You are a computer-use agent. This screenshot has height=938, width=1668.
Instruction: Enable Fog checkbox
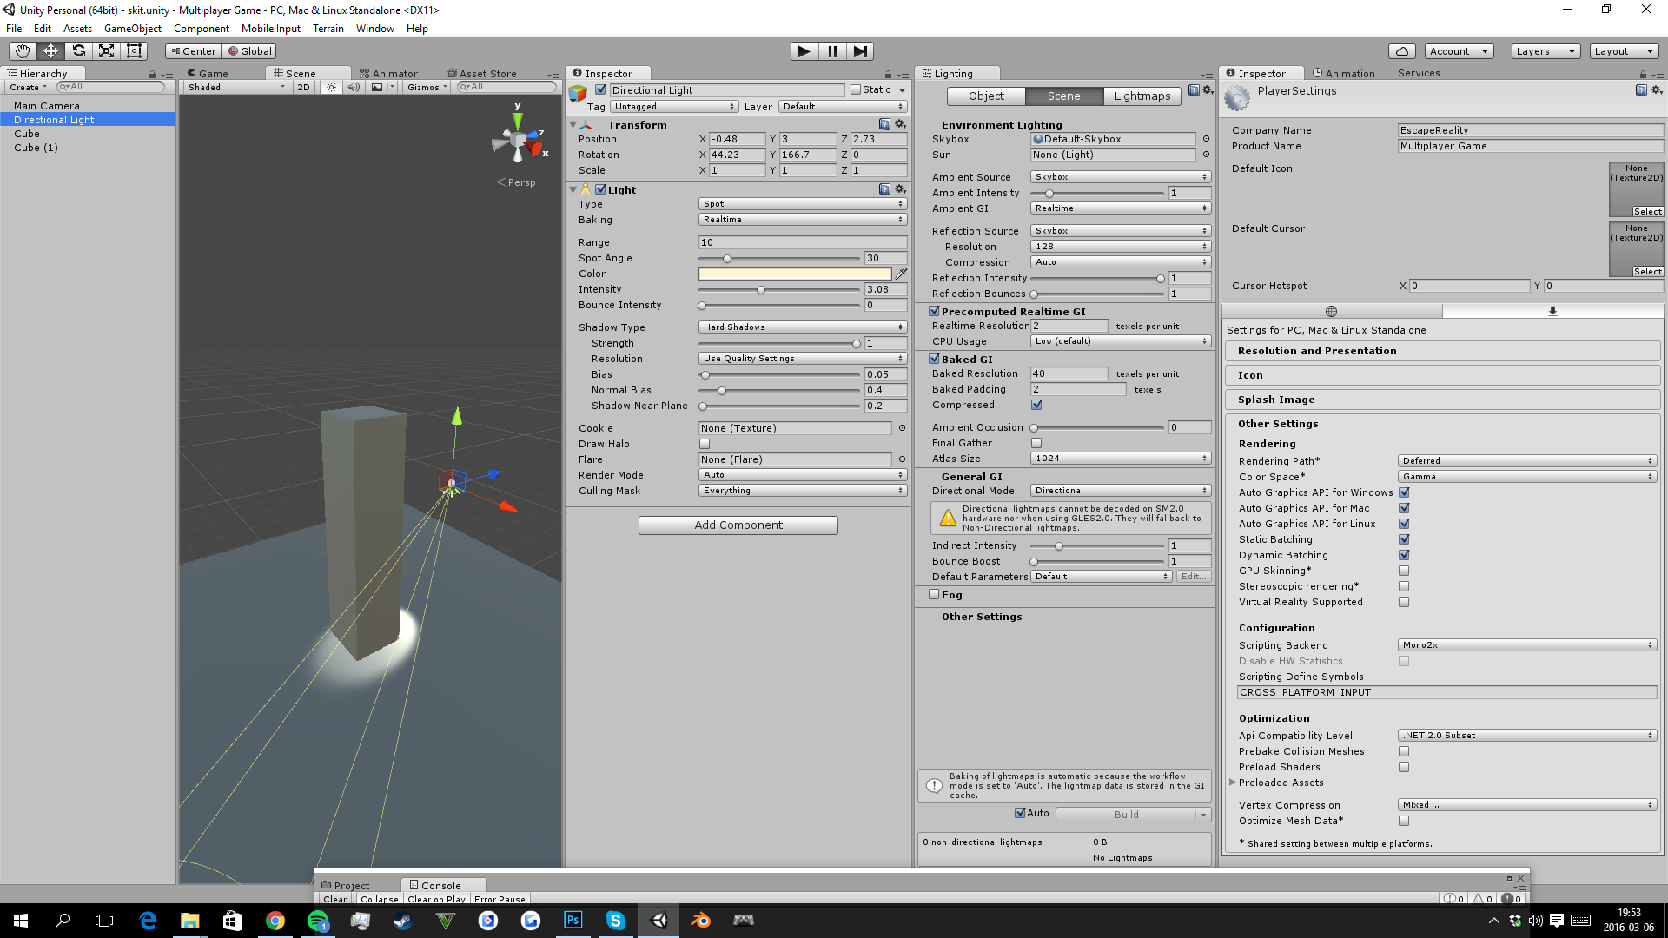(934, 595)
